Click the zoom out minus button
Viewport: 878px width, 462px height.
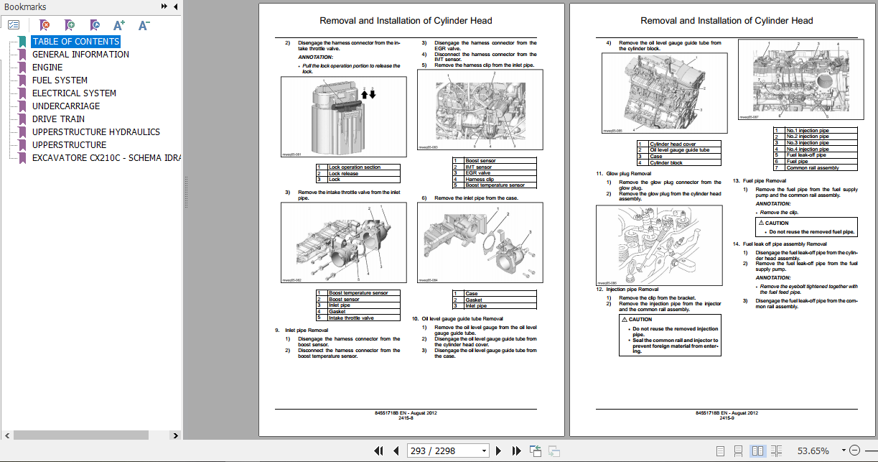[854, 451]
